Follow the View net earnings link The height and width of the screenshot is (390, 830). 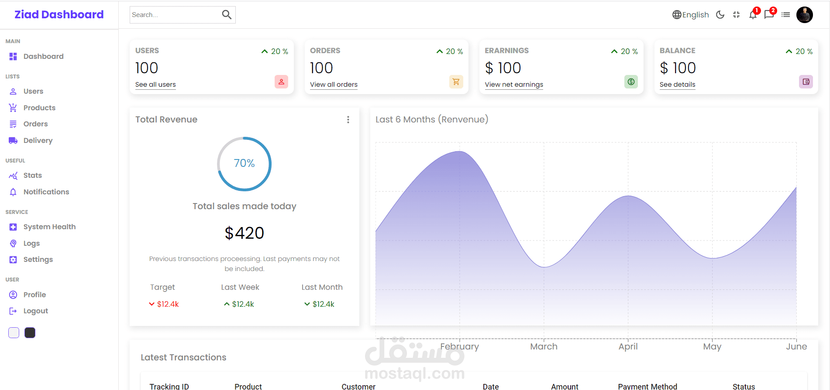point(514,85)
